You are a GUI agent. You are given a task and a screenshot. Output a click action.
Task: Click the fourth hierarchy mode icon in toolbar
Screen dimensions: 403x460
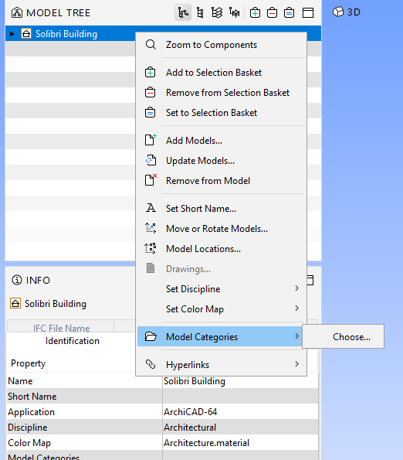click(234, 12)
